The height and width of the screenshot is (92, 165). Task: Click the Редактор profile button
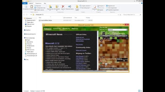(x=121, y=36)
